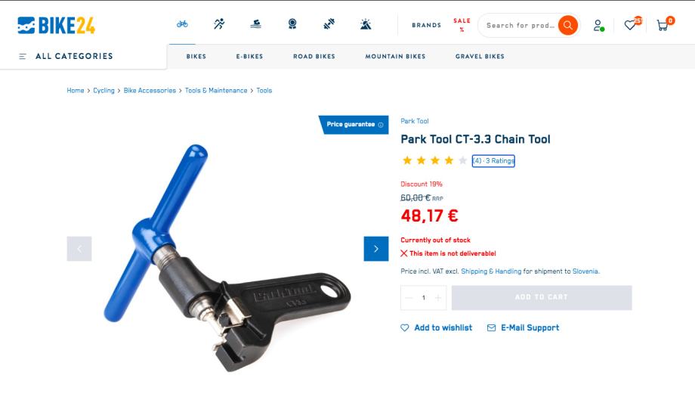Show next product image with right arrow
Screen dimensions: 695x397
point(376,249)
